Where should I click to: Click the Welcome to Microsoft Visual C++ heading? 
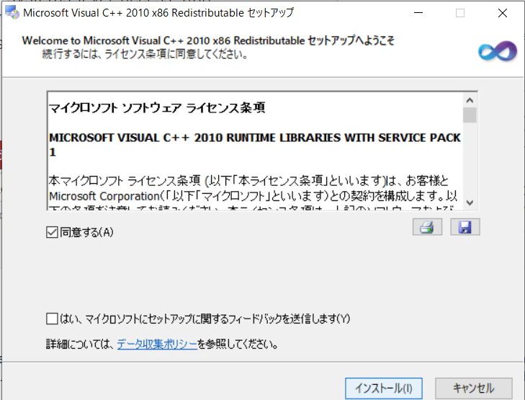coord(208,40)
